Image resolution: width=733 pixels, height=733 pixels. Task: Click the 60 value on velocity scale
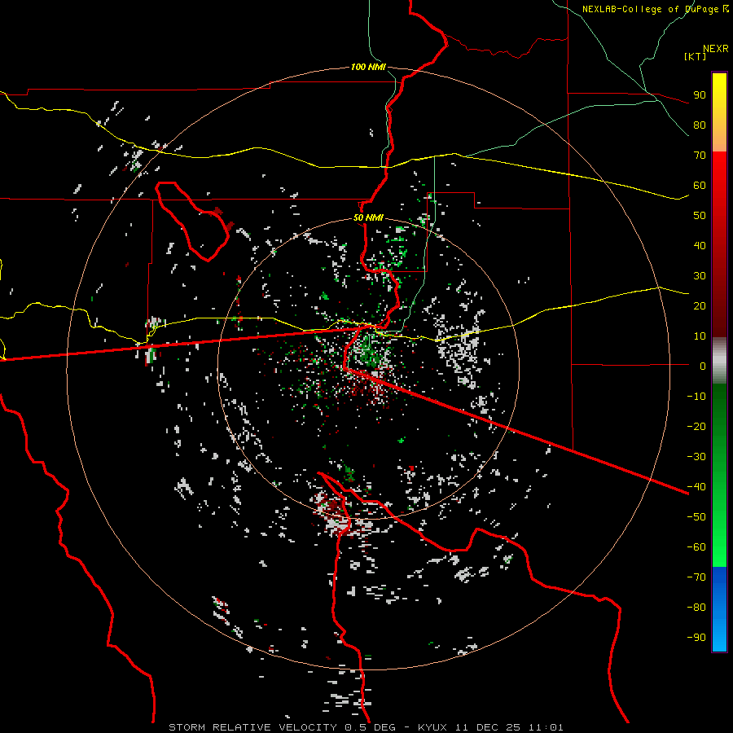(700, 185)
